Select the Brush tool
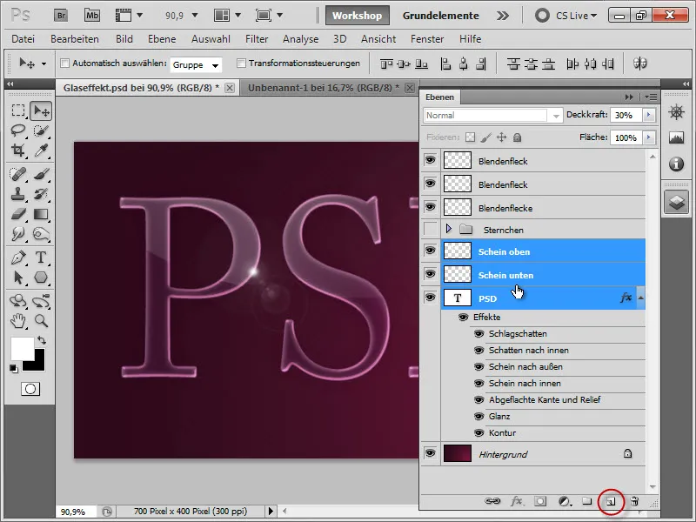This screenshot has height=522, width=696. (x=41, y=174)
